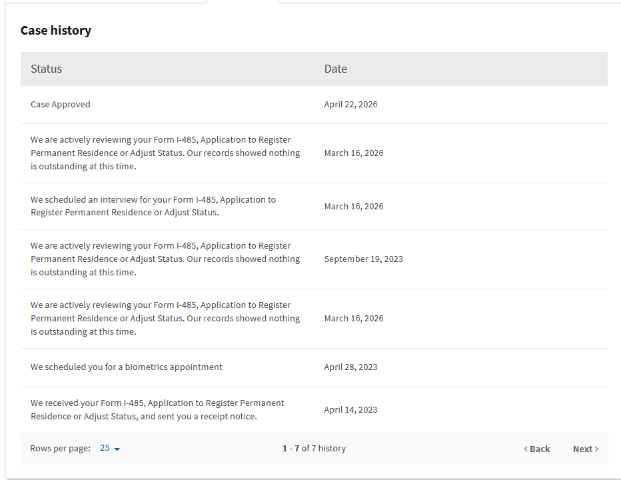
Task: Click the Status column header
Action: coord(47,69)
